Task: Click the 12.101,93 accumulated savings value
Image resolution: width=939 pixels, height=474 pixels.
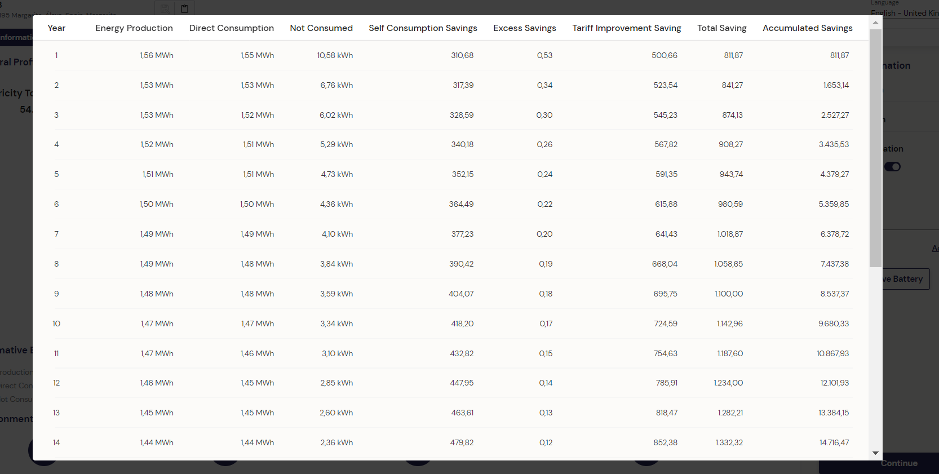Action: click(x=835, y=383)
